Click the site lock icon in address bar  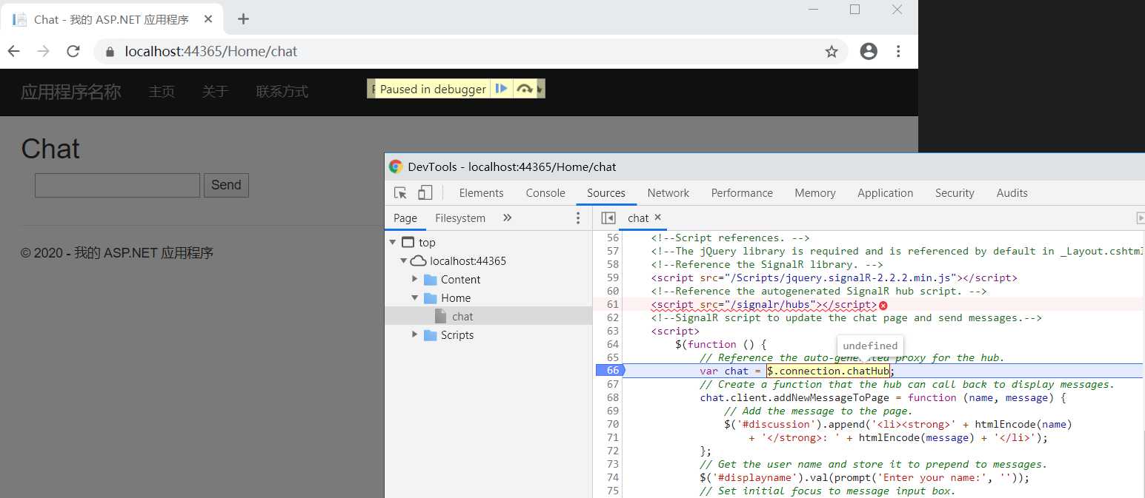[110, 52]
